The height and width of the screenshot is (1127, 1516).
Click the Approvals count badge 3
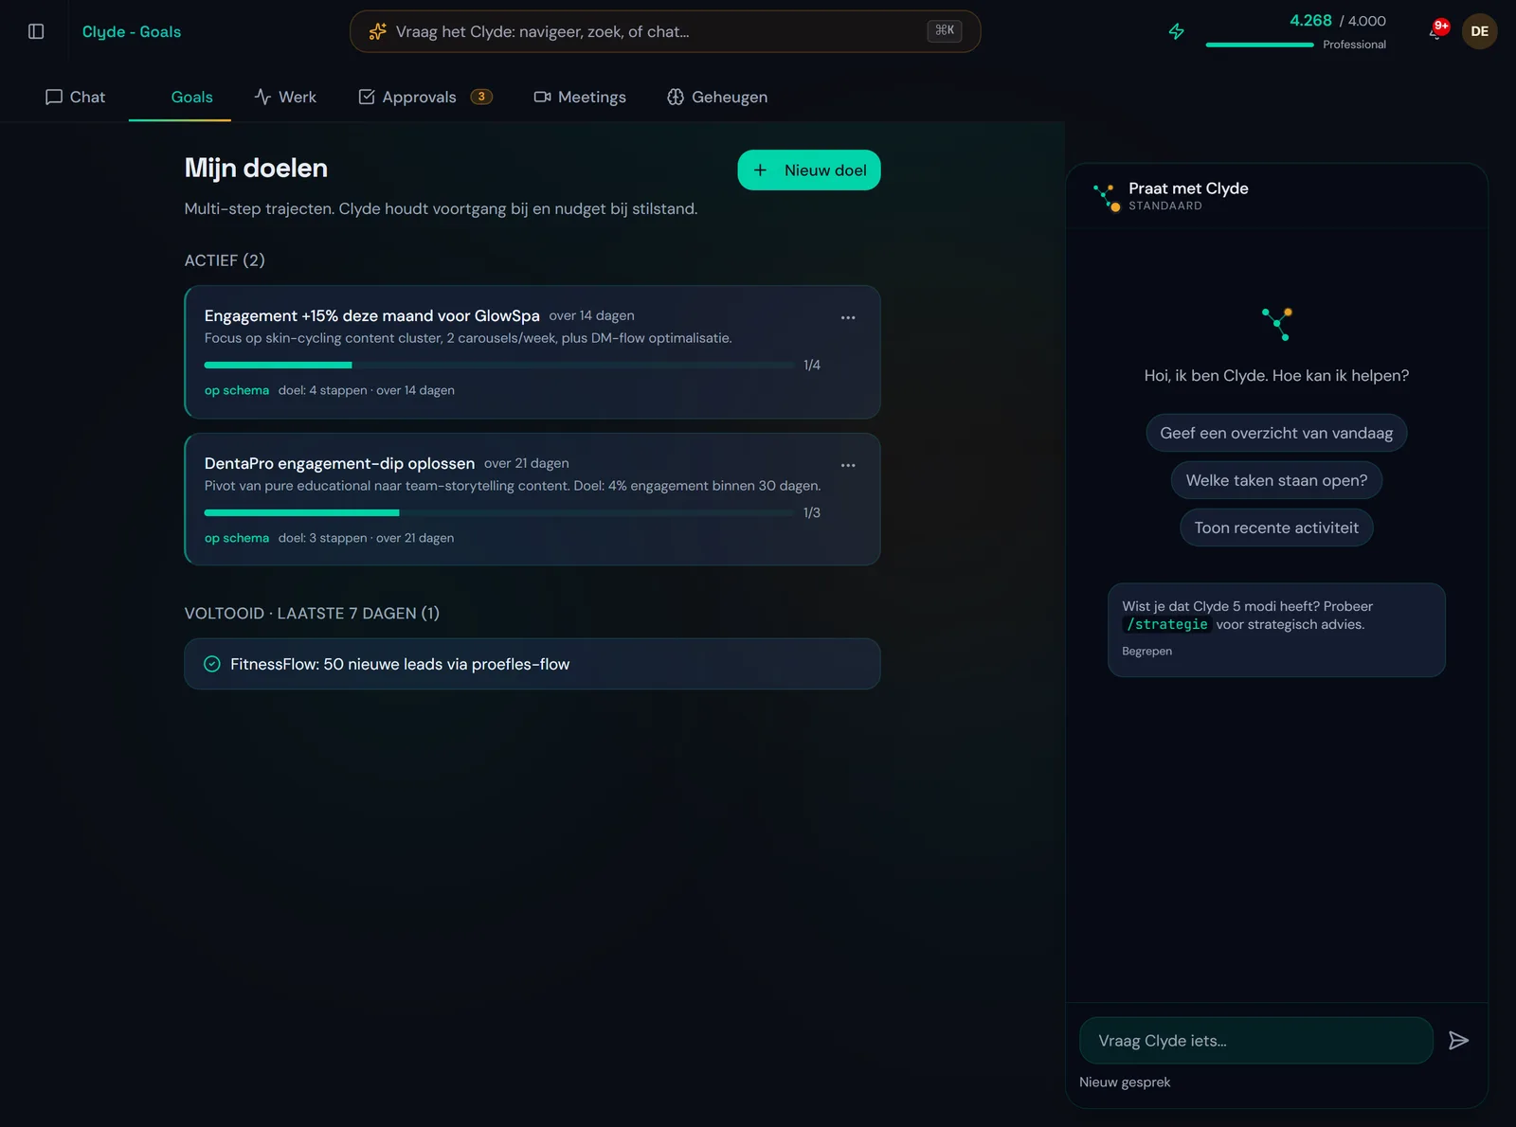coord(481,97)
